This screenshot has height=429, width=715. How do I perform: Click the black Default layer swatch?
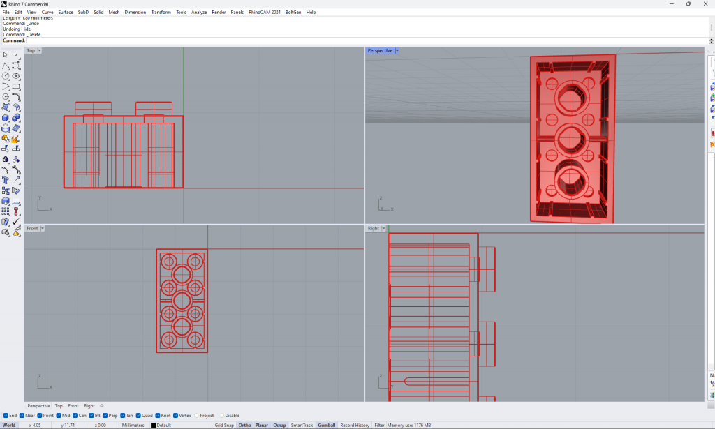(154, 425)
